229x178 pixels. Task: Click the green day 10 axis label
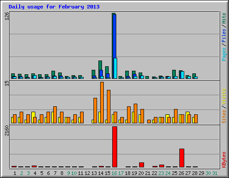tap(74, 173)
